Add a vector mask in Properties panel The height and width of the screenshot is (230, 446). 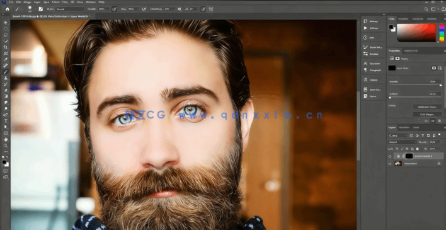(x=440, y=68)
